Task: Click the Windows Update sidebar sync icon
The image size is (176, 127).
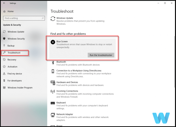Action: click(x=4, y=32)
